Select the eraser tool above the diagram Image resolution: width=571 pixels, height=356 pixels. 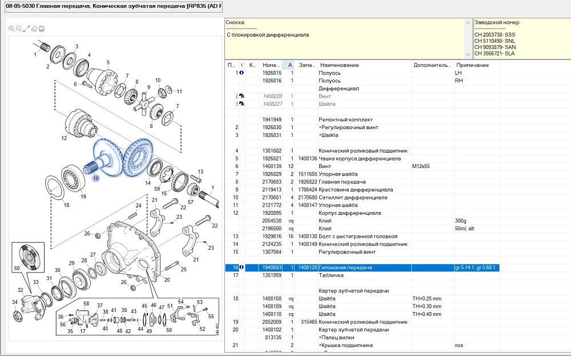34,29
